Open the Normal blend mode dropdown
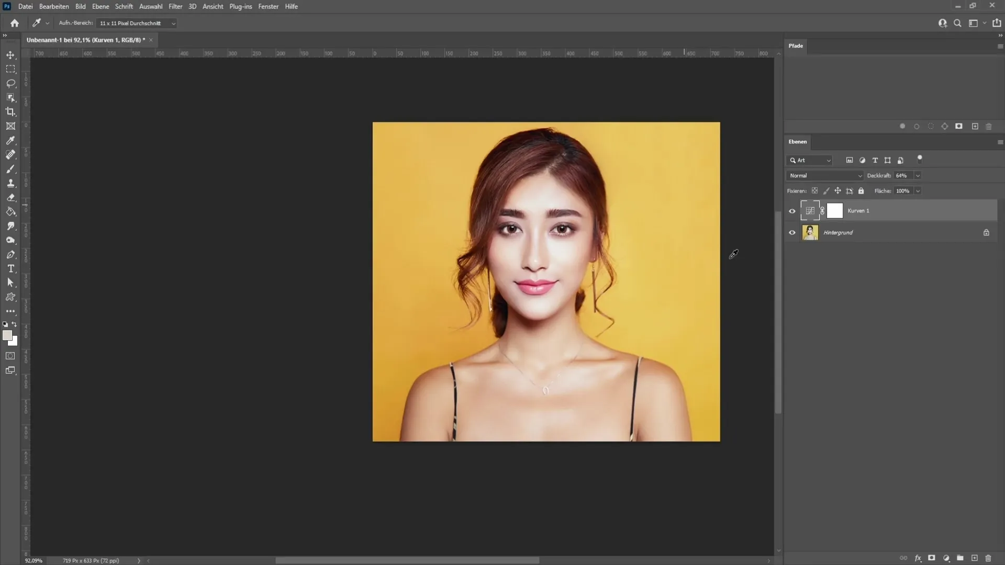Image resolution: width=1005 pixels, height=565 pixels. point(825,176)
